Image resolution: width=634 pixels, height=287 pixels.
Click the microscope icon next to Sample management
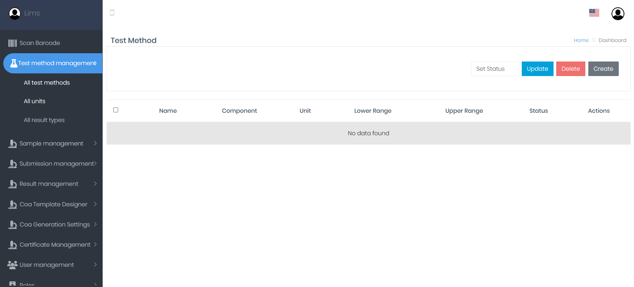tap(13, 143)
